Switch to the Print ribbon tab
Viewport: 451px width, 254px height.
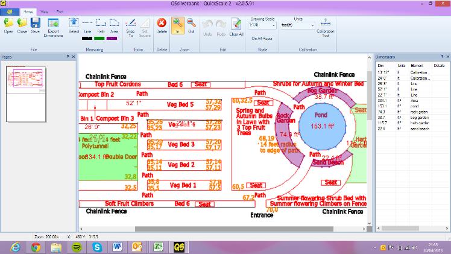coord(60,12)
